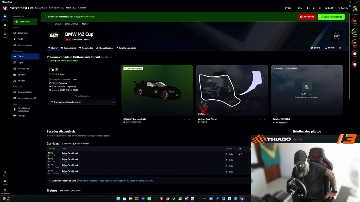Switch to the Resultados tab
This screenshot has height=202, width=360.
(x=86, y=48)
